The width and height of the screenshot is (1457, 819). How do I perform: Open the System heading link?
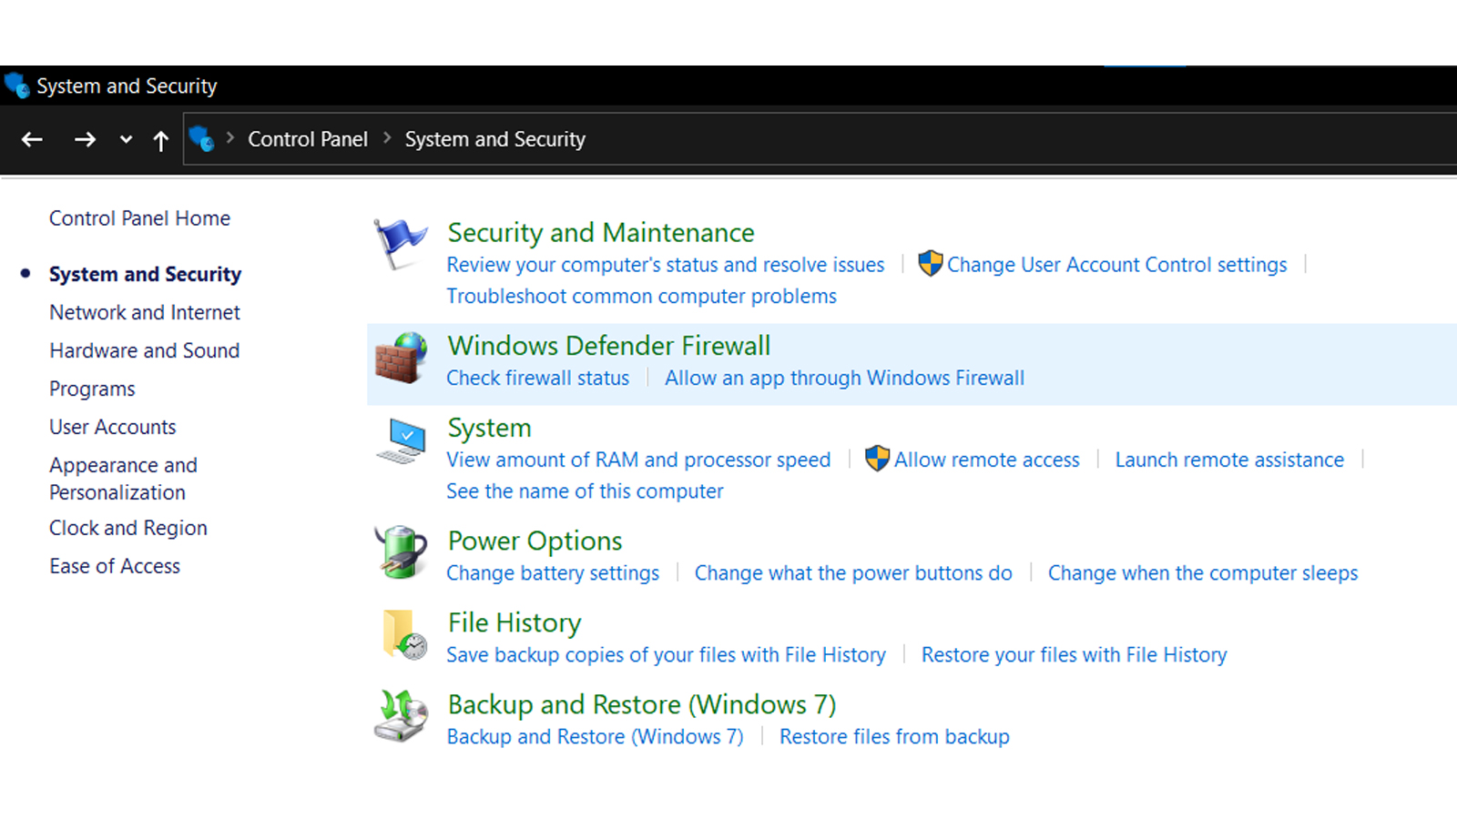tap(489, 429)
